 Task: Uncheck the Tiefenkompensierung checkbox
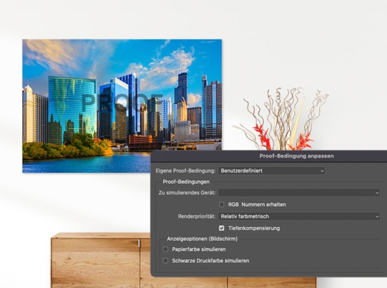point(222,228)
